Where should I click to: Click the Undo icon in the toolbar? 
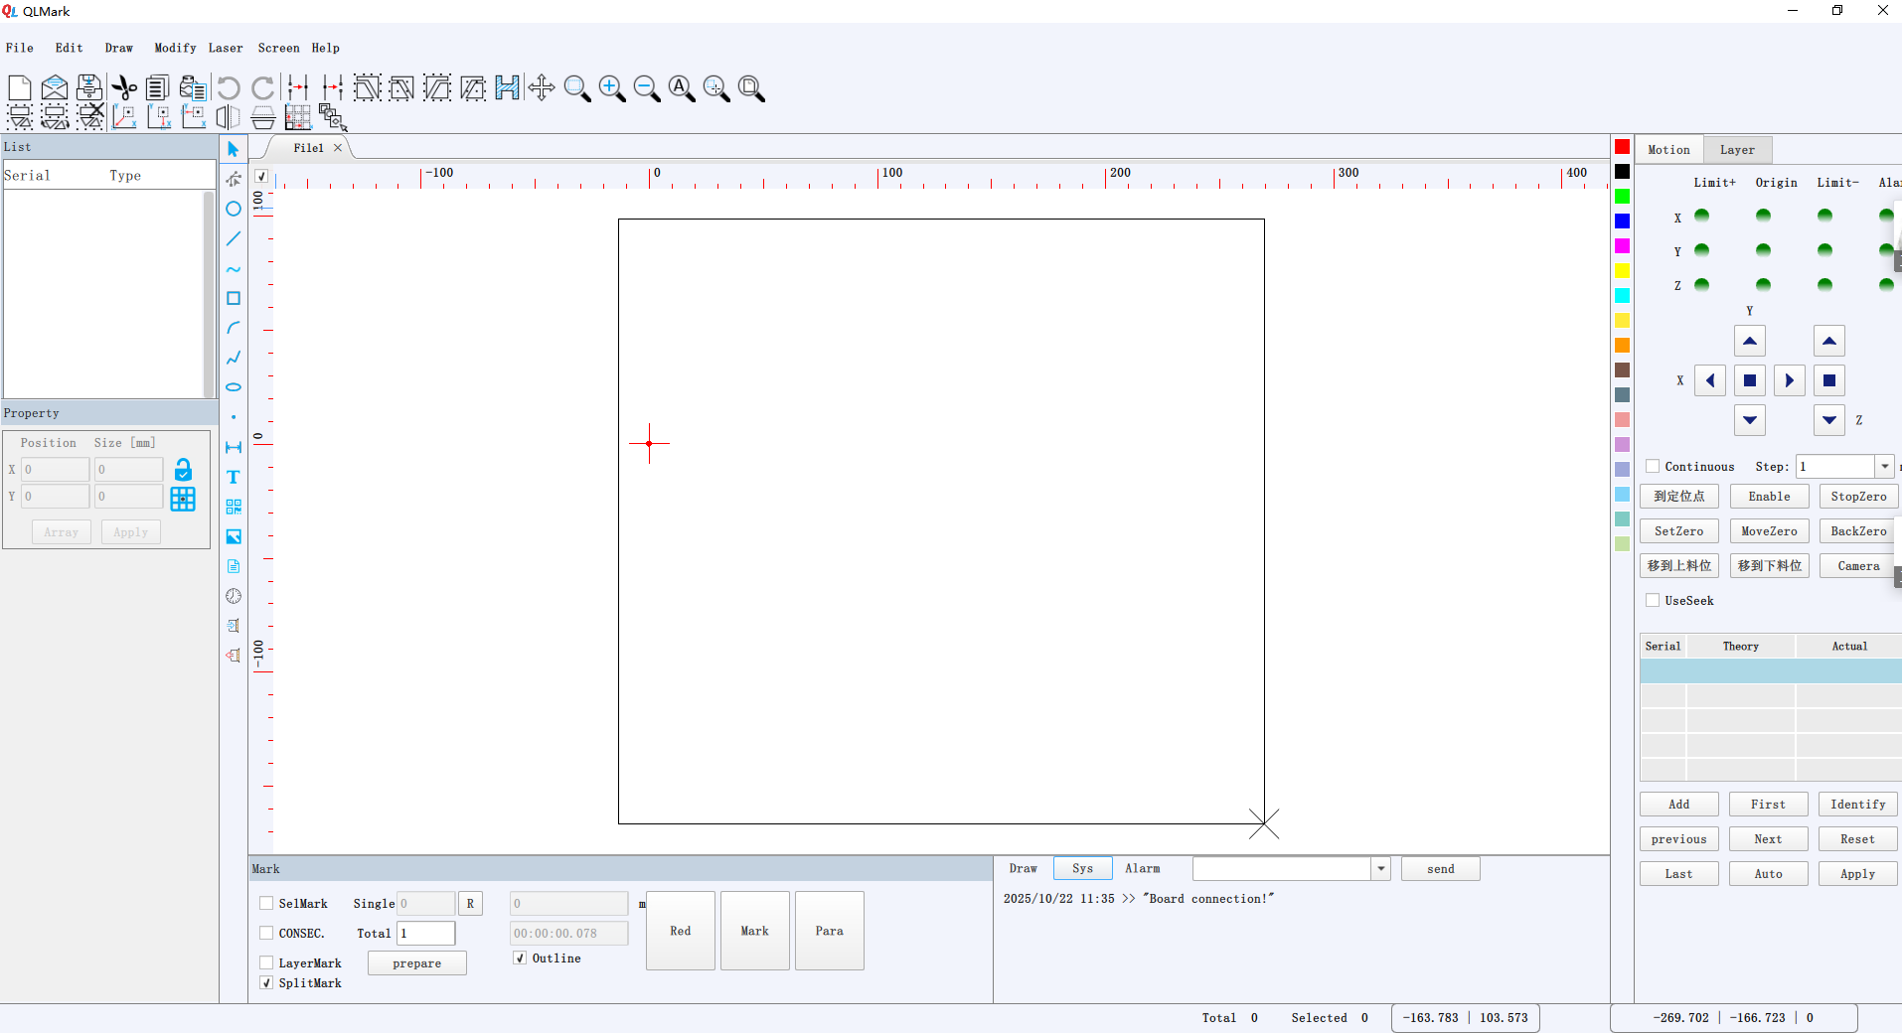point(228,87)
